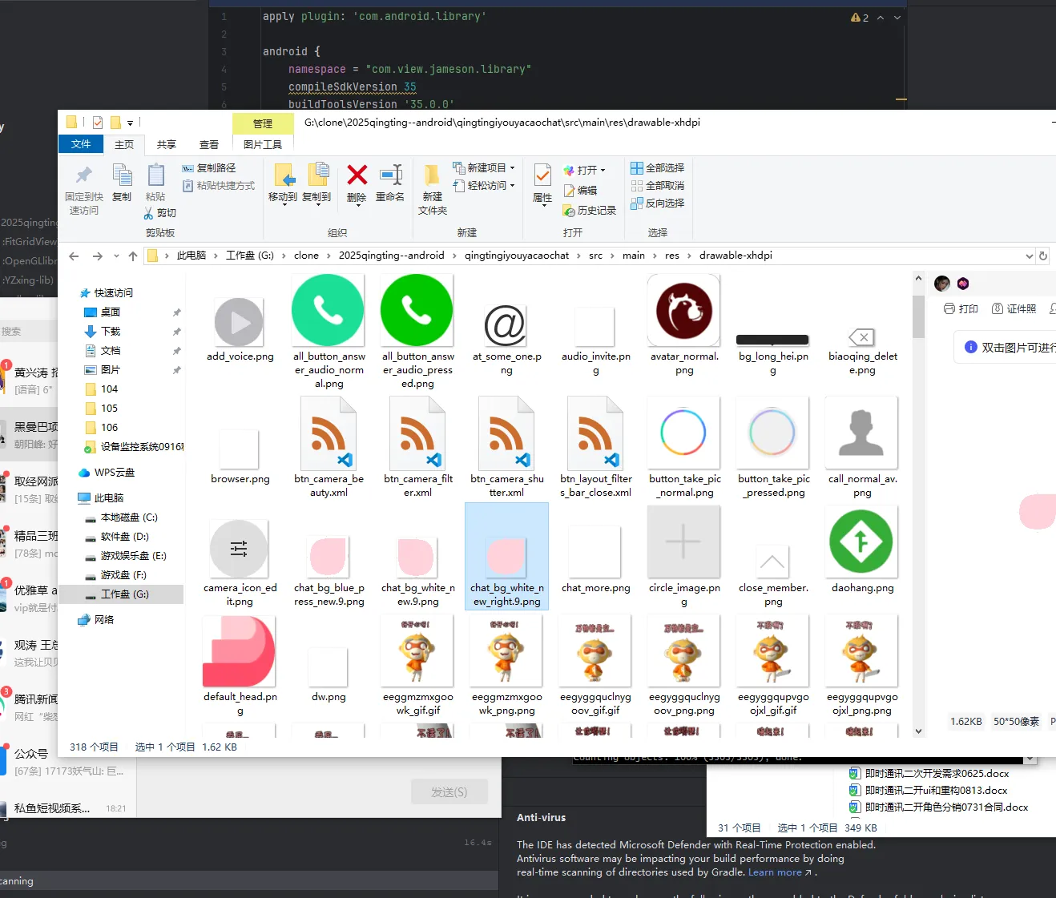Switch to the Home (主页) ribbon tab
The width and height of the screenshot is (1056, 898).
point(124,145)
